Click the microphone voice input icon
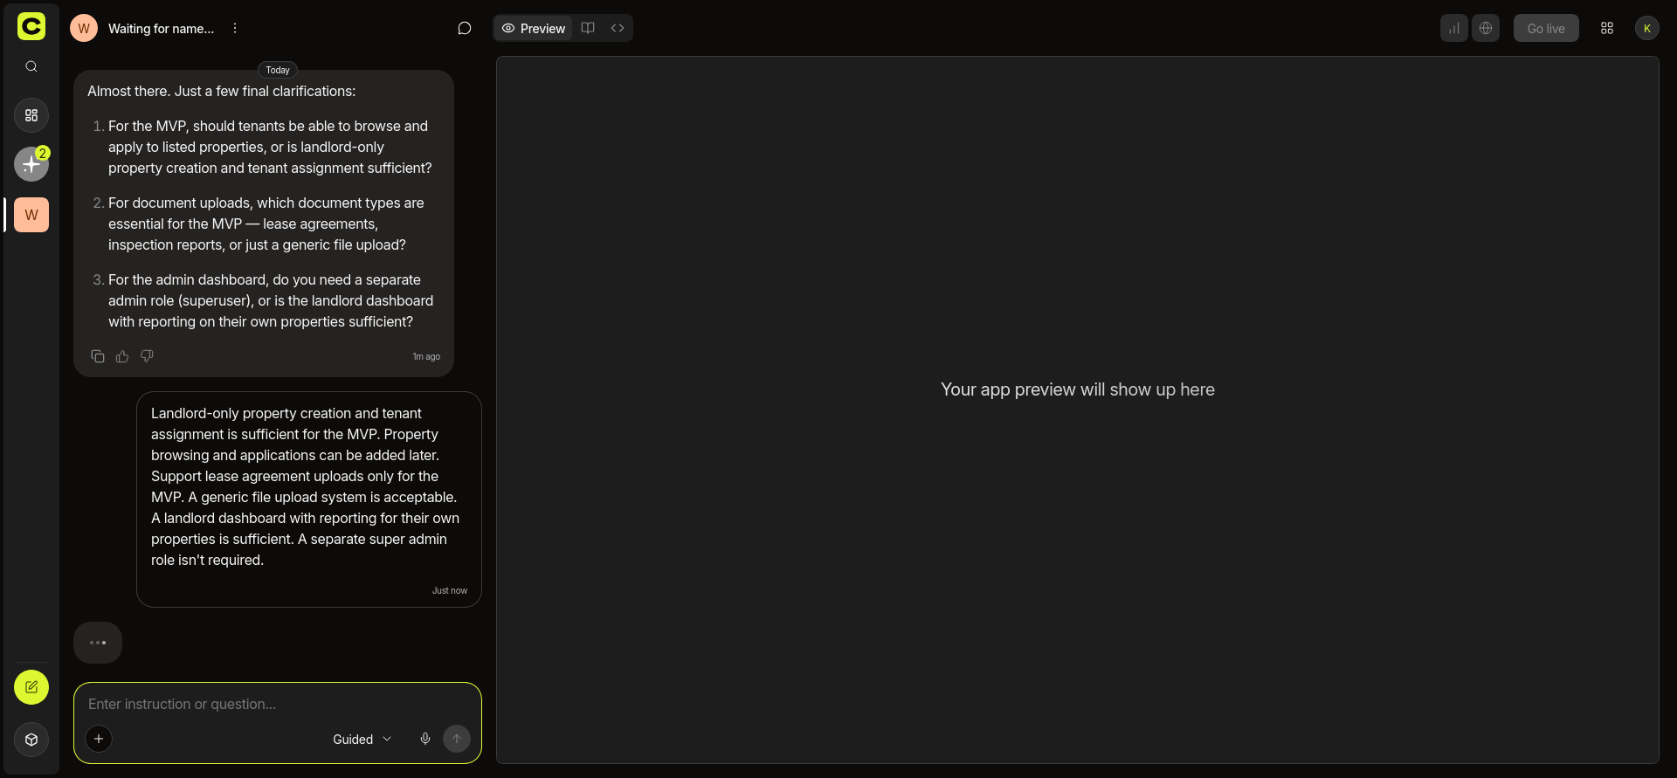 pyautogui.click(x=425, y=739)
